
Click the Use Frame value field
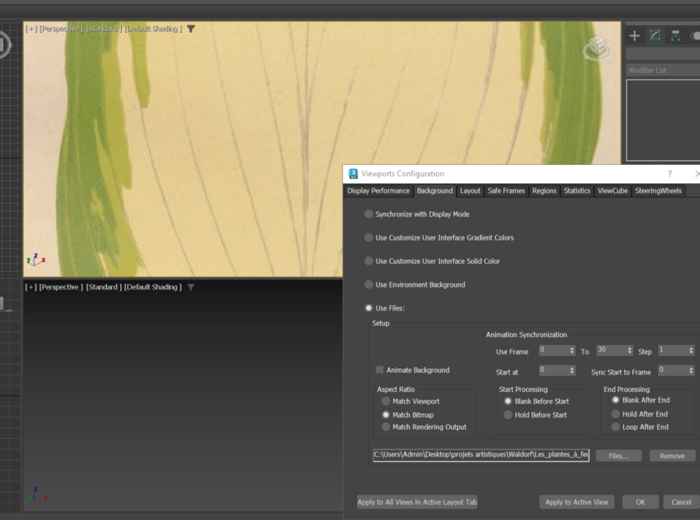[x=554, y=350]
